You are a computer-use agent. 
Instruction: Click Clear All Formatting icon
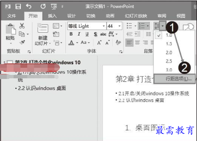[x=118, y=42]
